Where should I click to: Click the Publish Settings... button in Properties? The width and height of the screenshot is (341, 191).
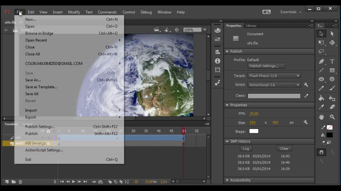[x=266, y=66]
